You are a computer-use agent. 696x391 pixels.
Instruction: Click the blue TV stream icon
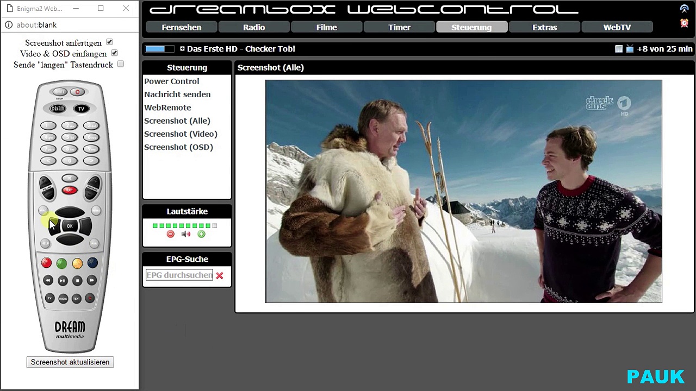pos(630,49)
